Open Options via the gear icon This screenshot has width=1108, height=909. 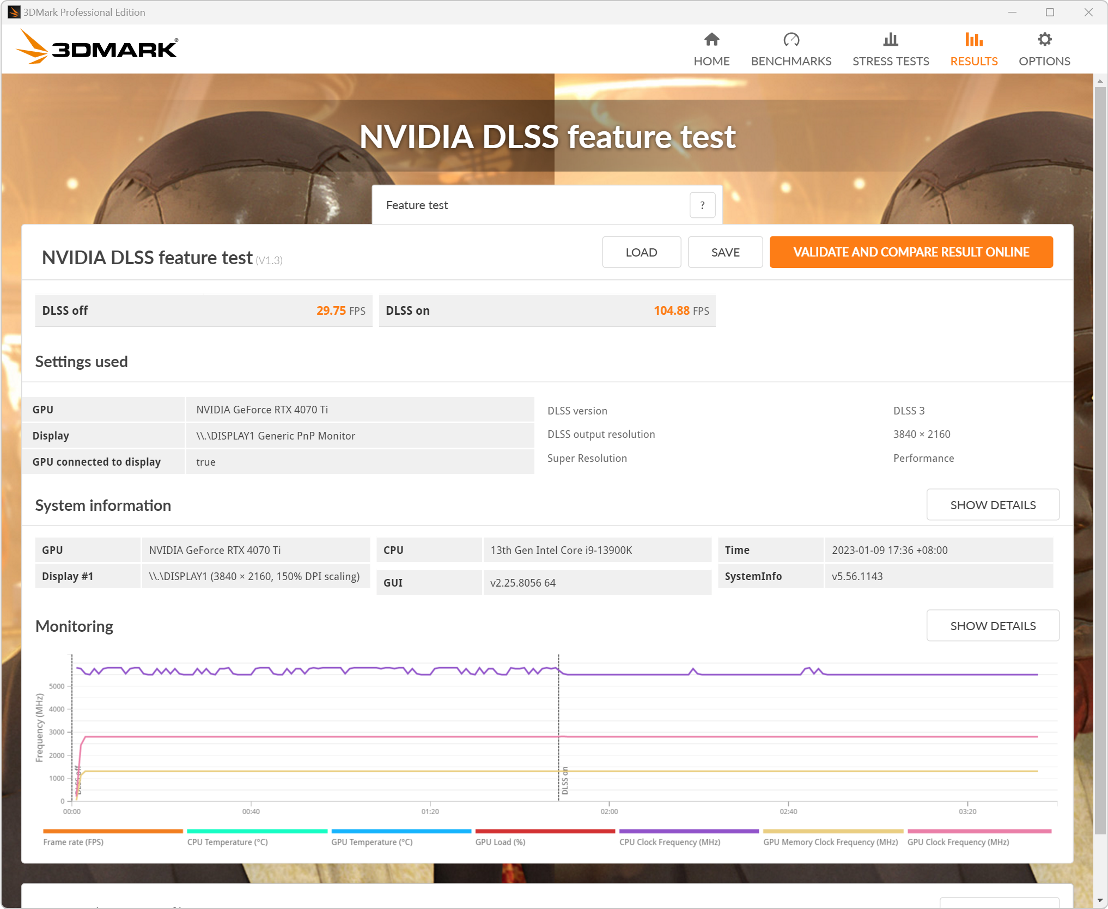(1044, 39)
